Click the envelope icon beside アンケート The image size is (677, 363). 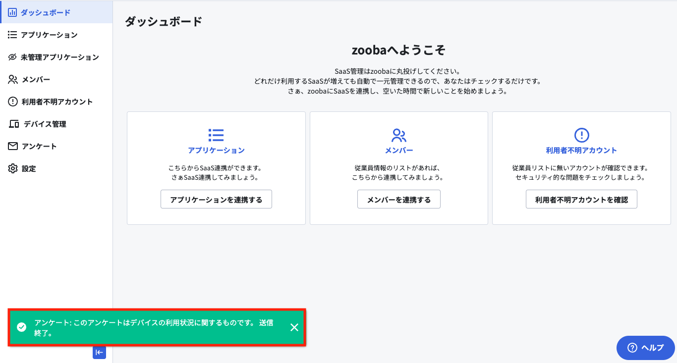tap(13, 146)
